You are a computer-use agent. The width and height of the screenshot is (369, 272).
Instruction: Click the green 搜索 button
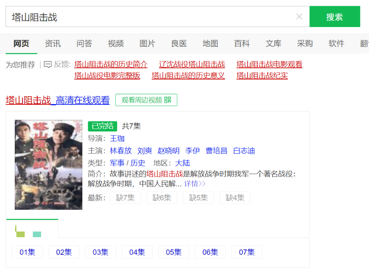[335, 17]
